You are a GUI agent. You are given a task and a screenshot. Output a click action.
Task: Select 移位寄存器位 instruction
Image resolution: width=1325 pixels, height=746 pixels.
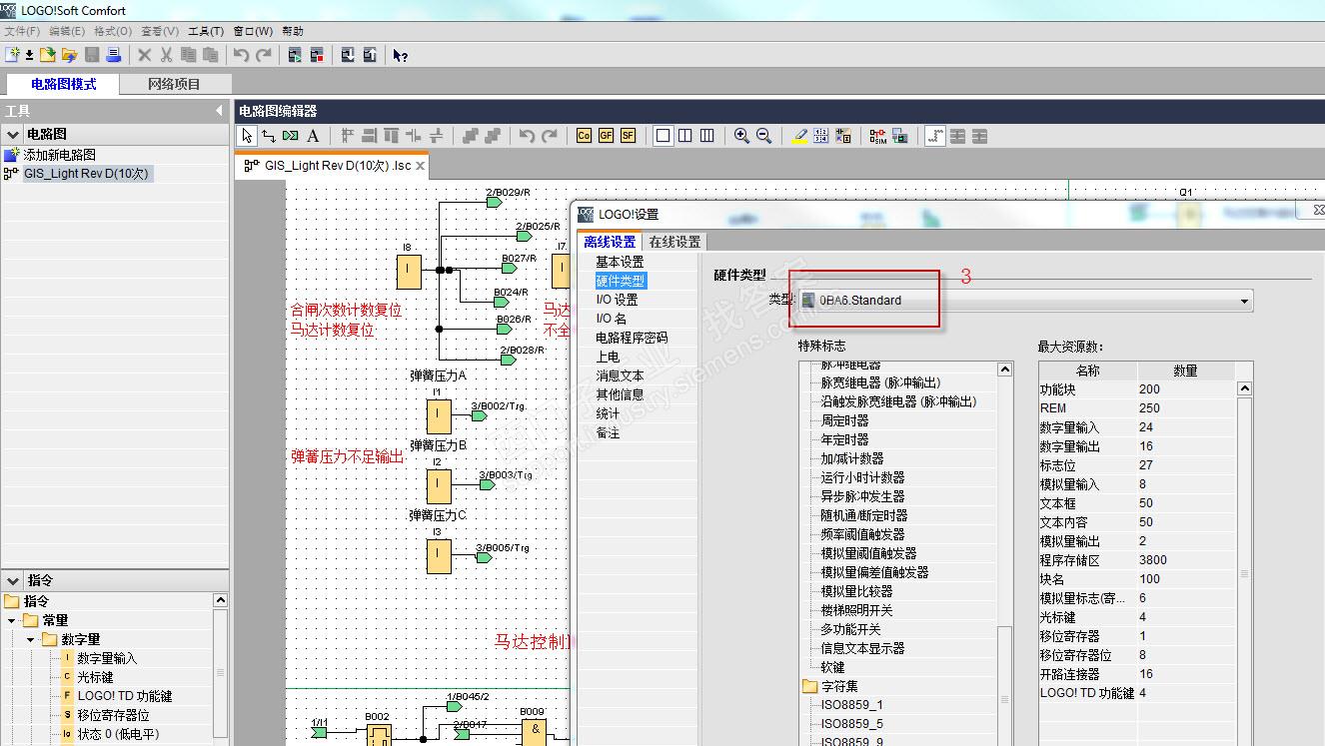pyautogui.click(x=113, y=715)
